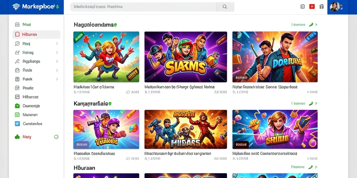Click the green circle icon beside Naty
This screenshot has width=357, height=178.
coord(56,137)
